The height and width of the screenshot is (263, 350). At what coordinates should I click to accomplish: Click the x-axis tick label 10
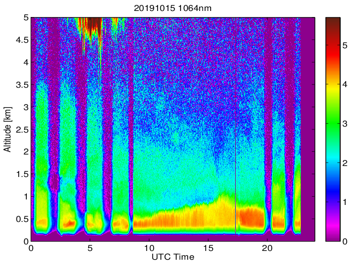coord(149,248)
